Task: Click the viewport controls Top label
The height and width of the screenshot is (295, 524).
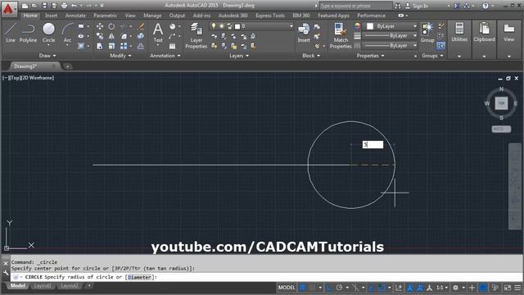Action: pos(15,78)
